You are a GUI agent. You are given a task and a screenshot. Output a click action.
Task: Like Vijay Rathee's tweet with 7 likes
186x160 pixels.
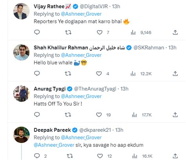point(100,32)
